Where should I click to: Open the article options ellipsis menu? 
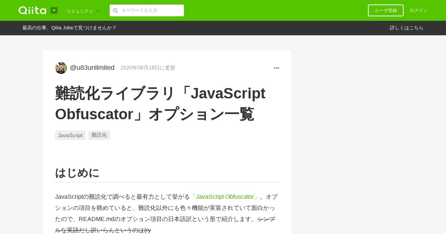pyautogui.click(x=277, y=68)
